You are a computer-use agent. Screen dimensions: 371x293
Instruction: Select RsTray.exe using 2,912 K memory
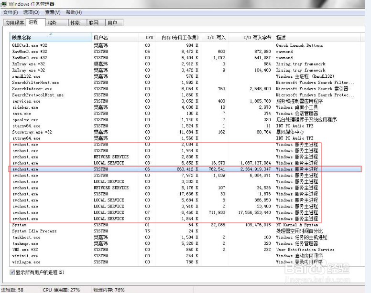pos(185,64)
